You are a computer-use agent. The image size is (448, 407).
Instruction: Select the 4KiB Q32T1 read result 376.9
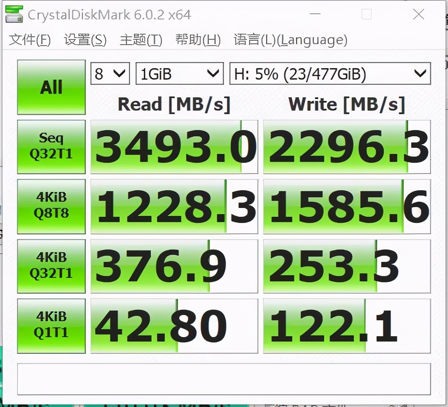[174, 266]
